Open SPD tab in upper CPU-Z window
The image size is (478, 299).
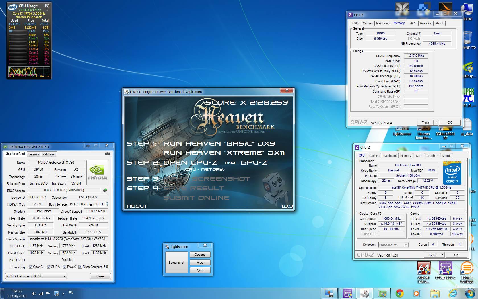pyautogui.click(x=412, y=23)
